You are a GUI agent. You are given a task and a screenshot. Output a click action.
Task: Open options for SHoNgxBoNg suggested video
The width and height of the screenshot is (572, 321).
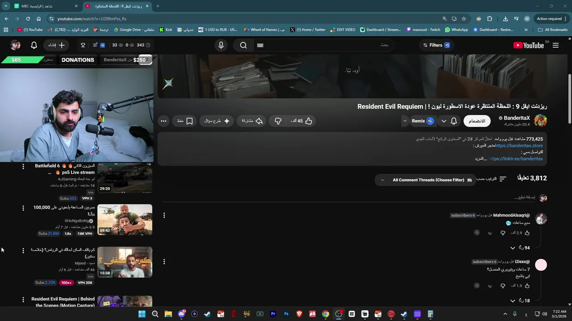pos(23,208)
